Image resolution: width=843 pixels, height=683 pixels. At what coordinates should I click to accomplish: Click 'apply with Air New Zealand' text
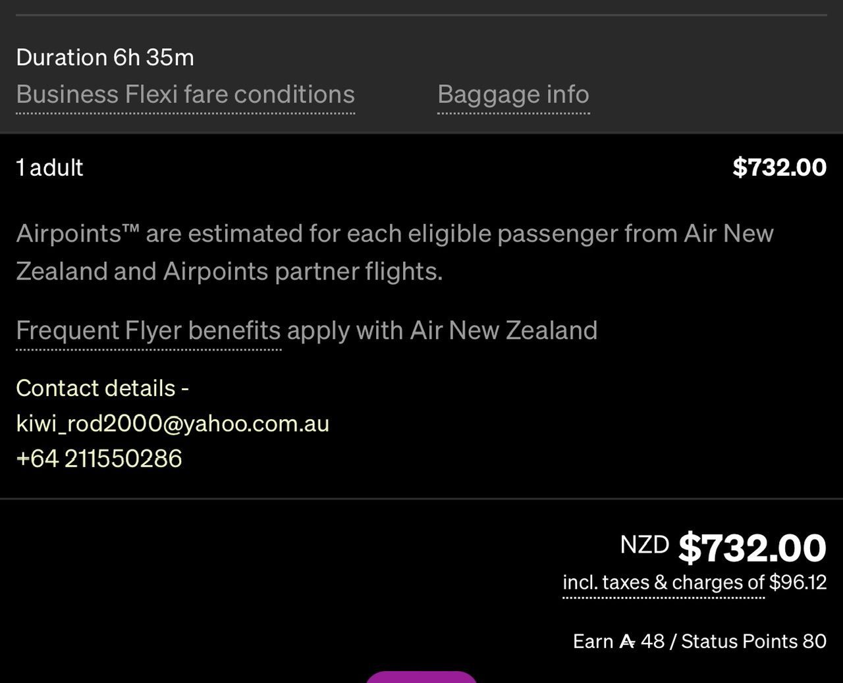pyautogui.click(x=442, y=330)
